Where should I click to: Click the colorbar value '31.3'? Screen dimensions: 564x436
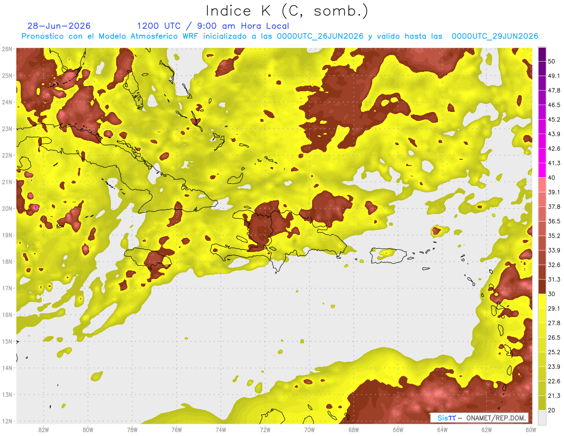[x=554, y=279]
